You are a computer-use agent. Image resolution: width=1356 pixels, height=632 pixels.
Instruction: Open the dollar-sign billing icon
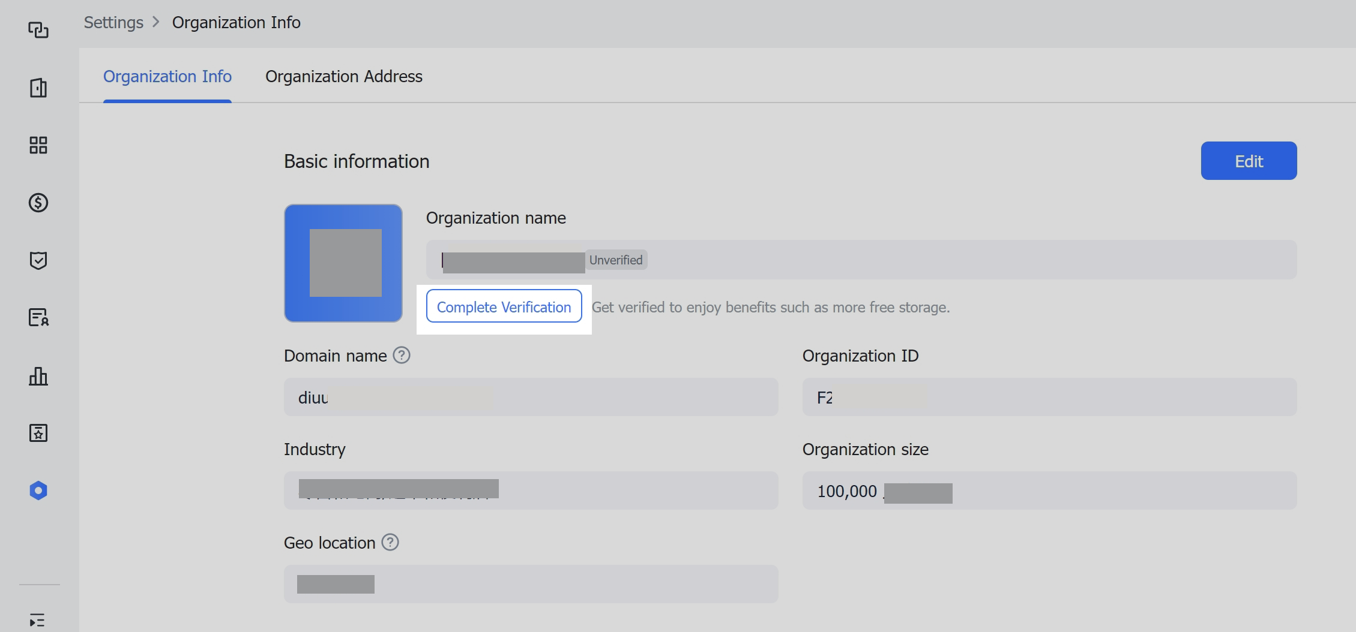tap(38, 203)
